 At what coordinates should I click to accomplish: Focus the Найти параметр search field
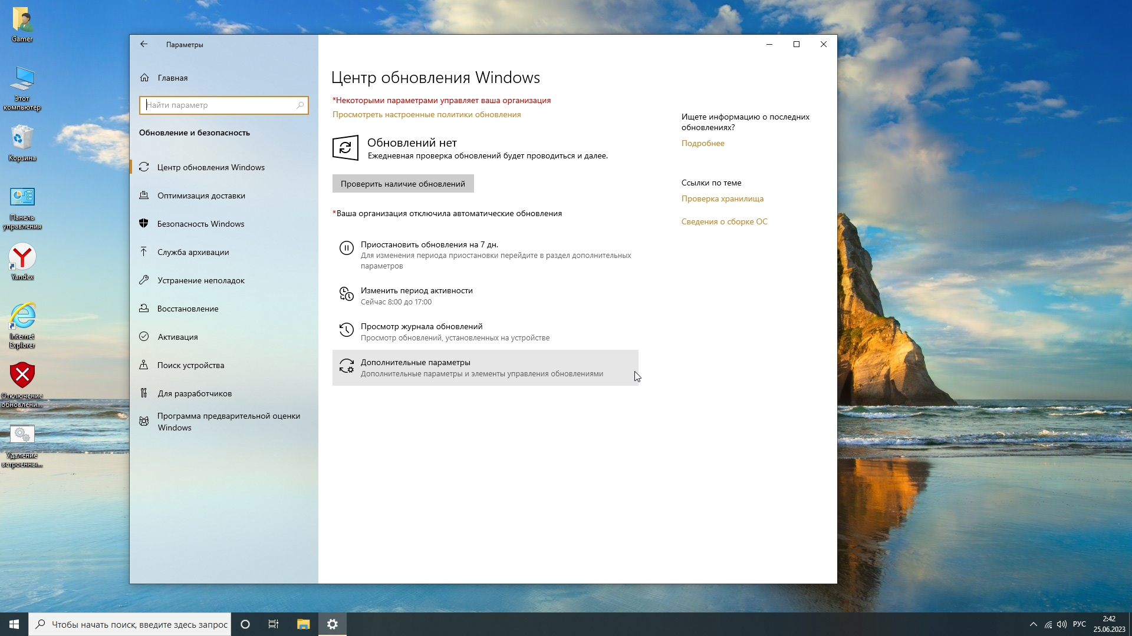point(218,105)
